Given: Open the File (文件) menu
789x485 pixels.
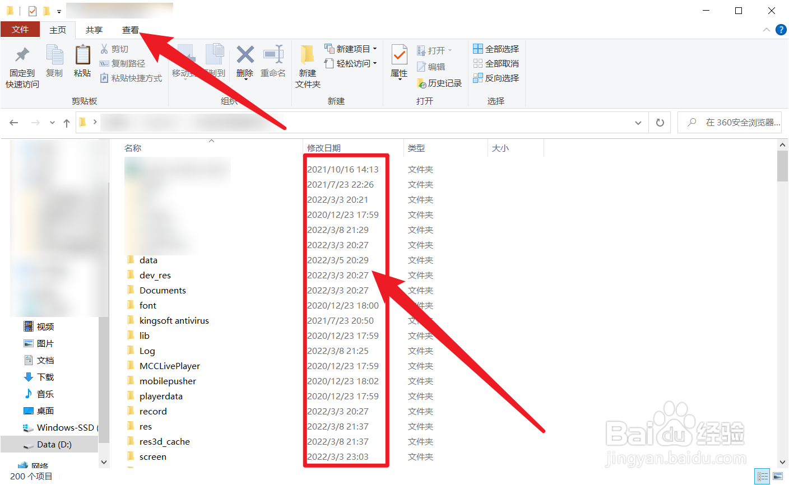Looking at the screenshot, I should (x=20, y=30).
